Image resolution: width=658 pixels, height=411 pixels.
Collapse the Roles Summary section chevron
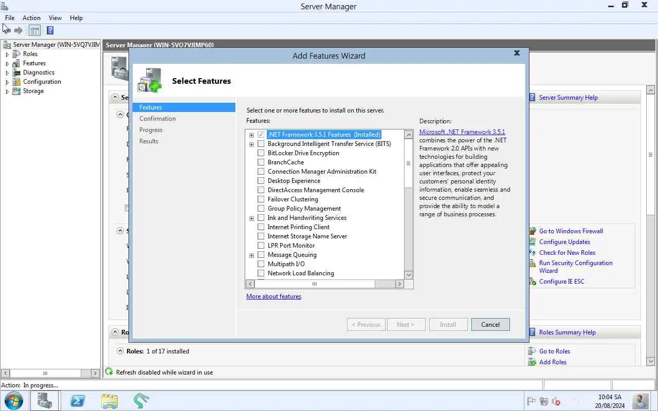116,332
